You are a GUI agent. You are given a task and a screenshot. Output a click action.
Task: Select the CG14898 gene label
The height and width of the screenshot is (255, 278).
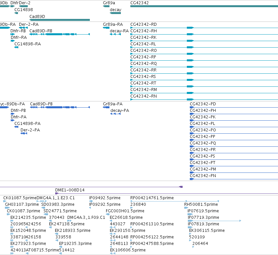pos(24,9)
